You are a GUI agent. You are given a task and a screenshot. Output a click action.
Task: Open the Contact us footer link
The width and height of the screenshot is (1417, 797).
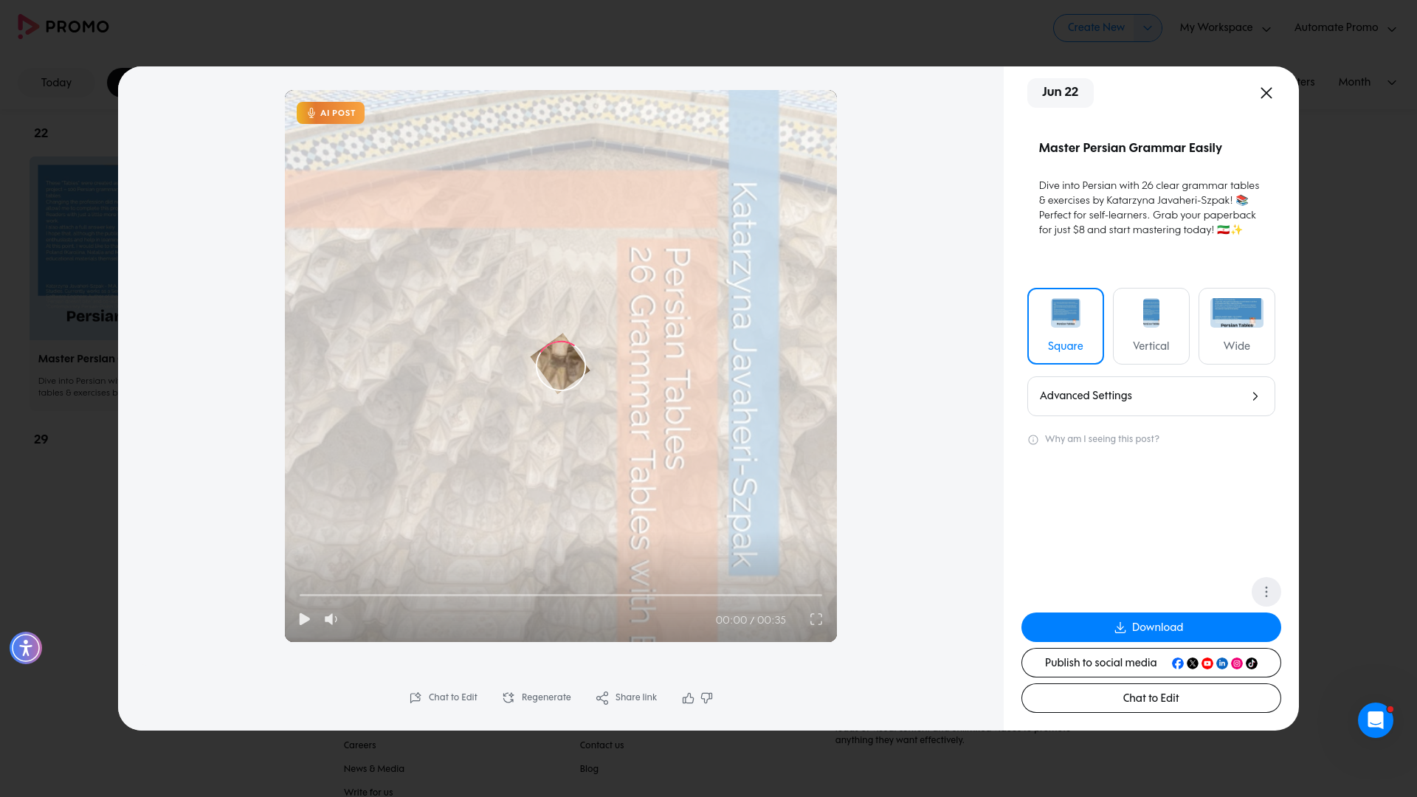click(x=601, y=745)
